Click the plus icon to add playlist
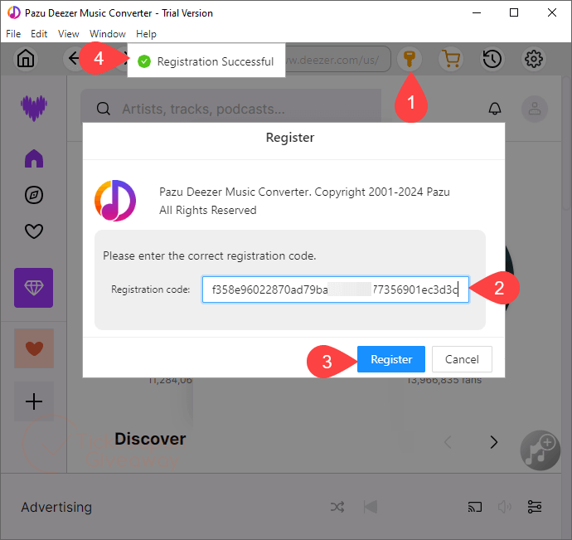 click(x=34, y=401)
